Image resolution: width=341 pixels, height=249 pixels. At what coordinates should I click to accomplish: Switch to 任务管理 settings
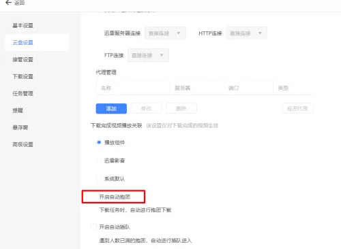[23, 93]
